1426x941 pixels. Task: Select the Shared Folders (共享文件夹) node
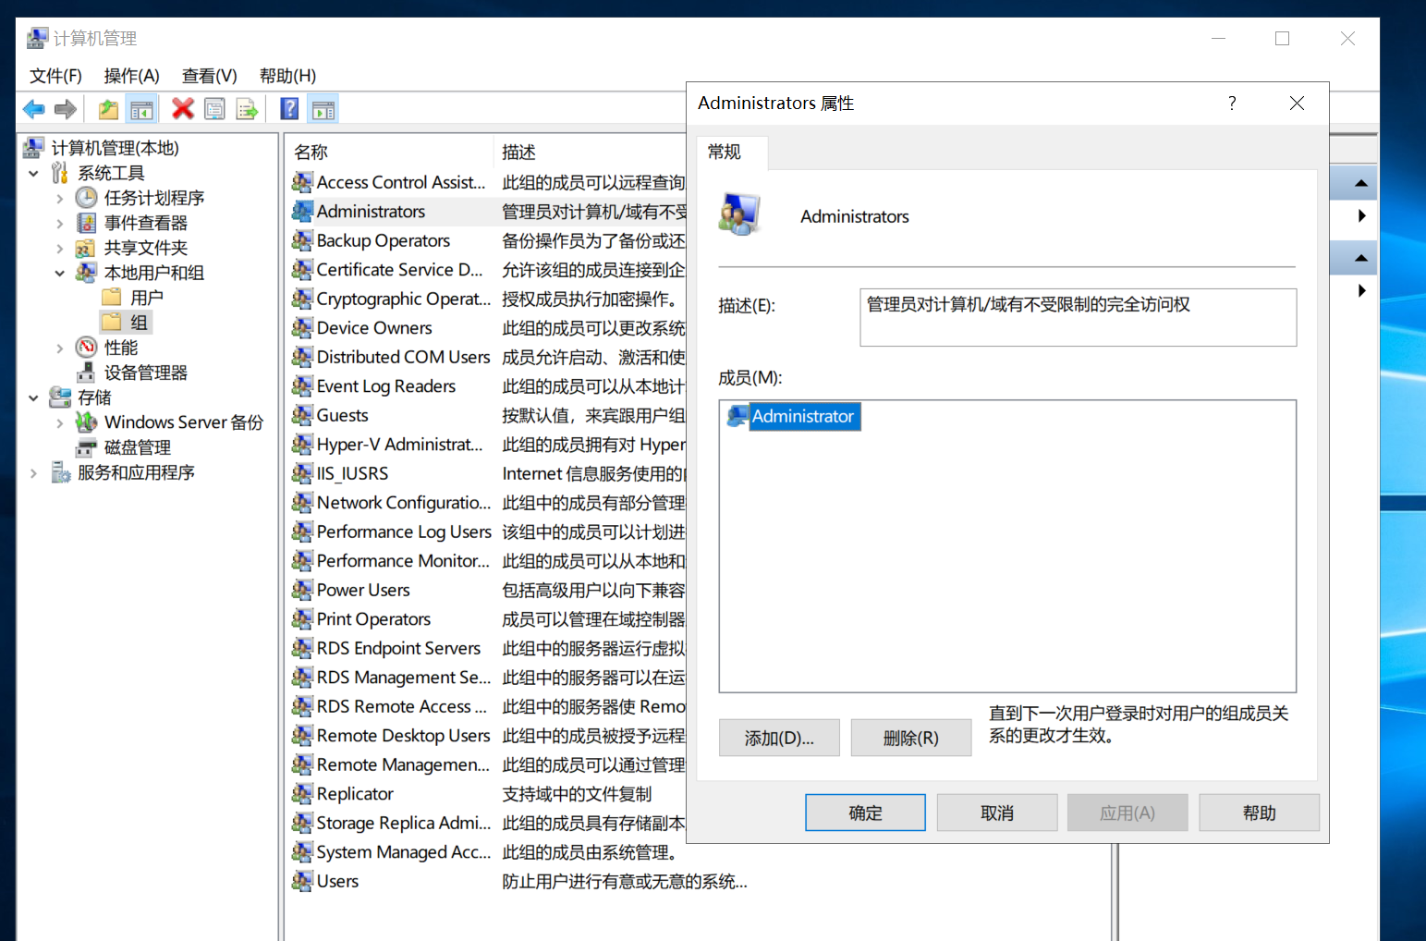(x=145, y=248)
